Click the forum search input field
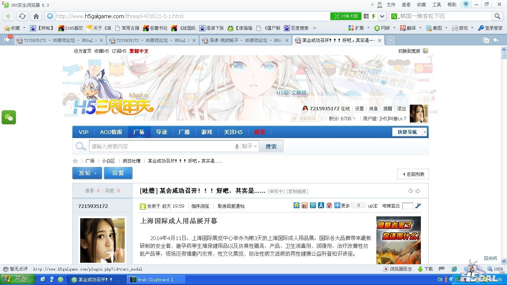The width and height of the screenshot is (507, 285). [x=161, y=147]
